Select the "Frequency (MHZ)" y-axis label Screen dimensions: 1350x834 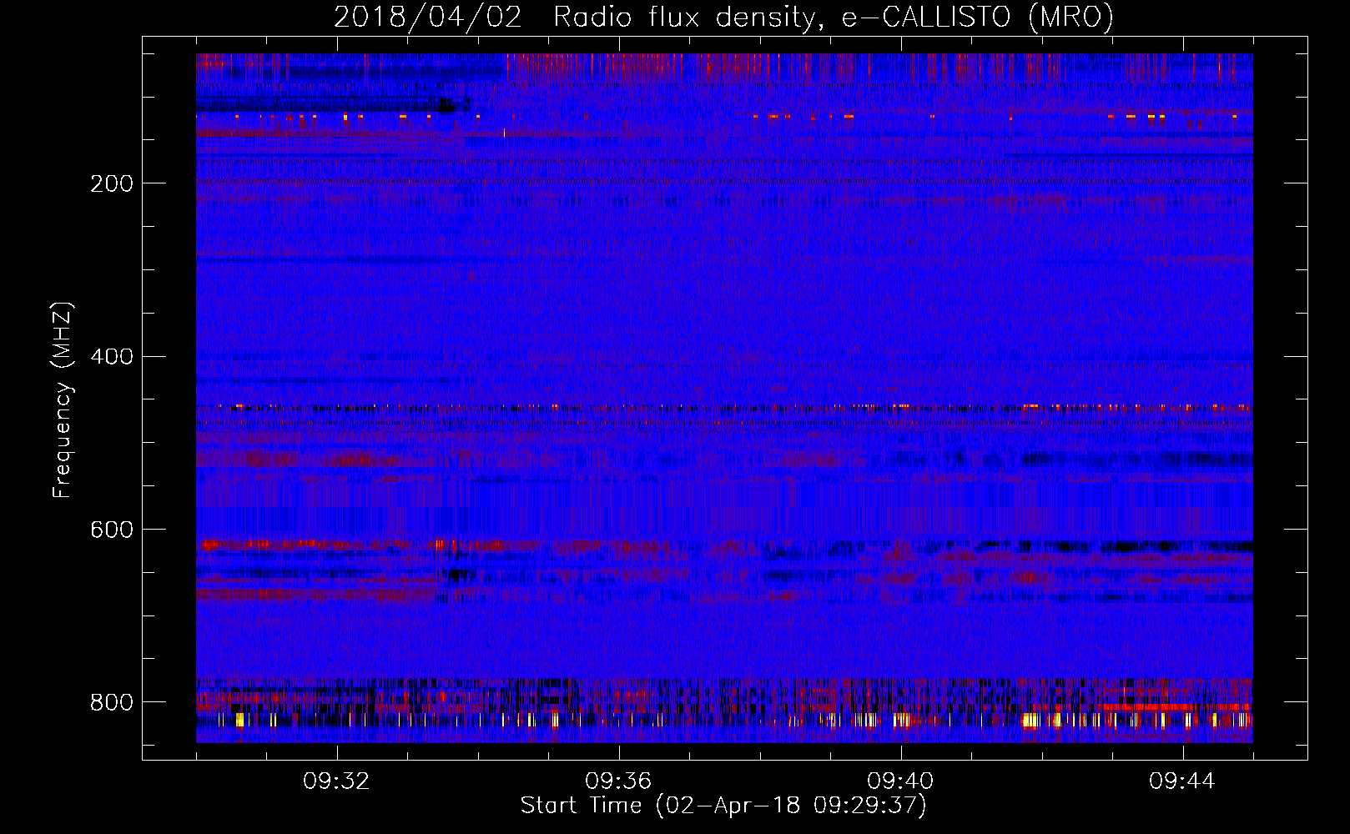[62, 399]
